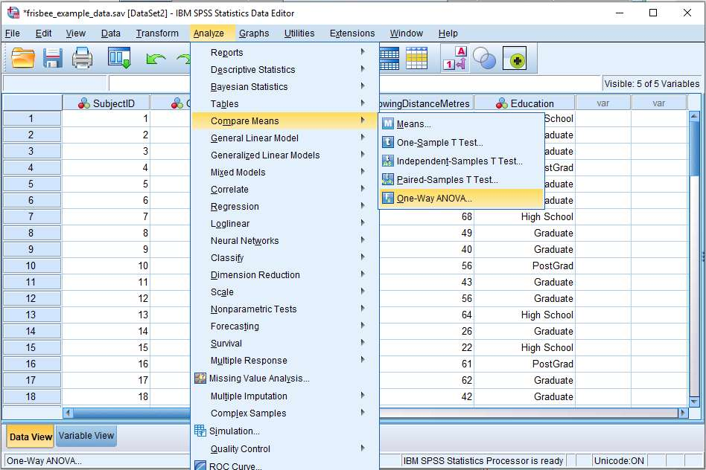
Task: Select Independent-Samples T Test entry
Action: 450,159
